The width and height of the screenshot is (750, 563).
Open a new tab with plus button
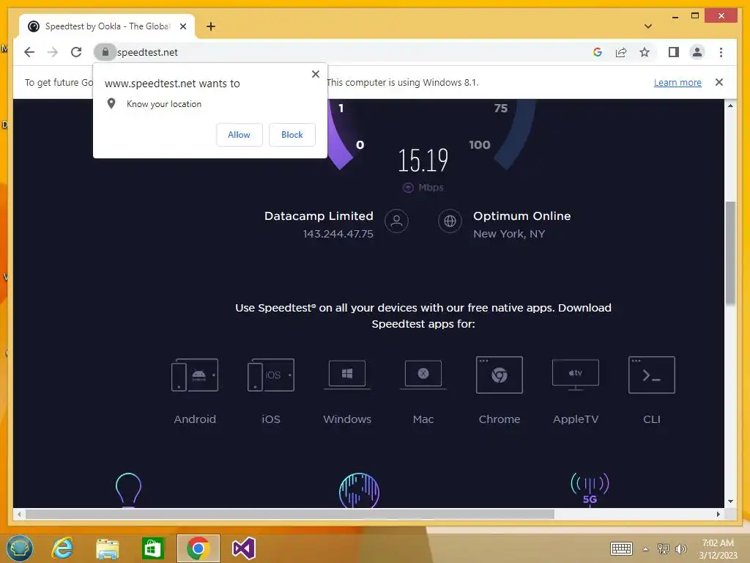pos(211,26)
